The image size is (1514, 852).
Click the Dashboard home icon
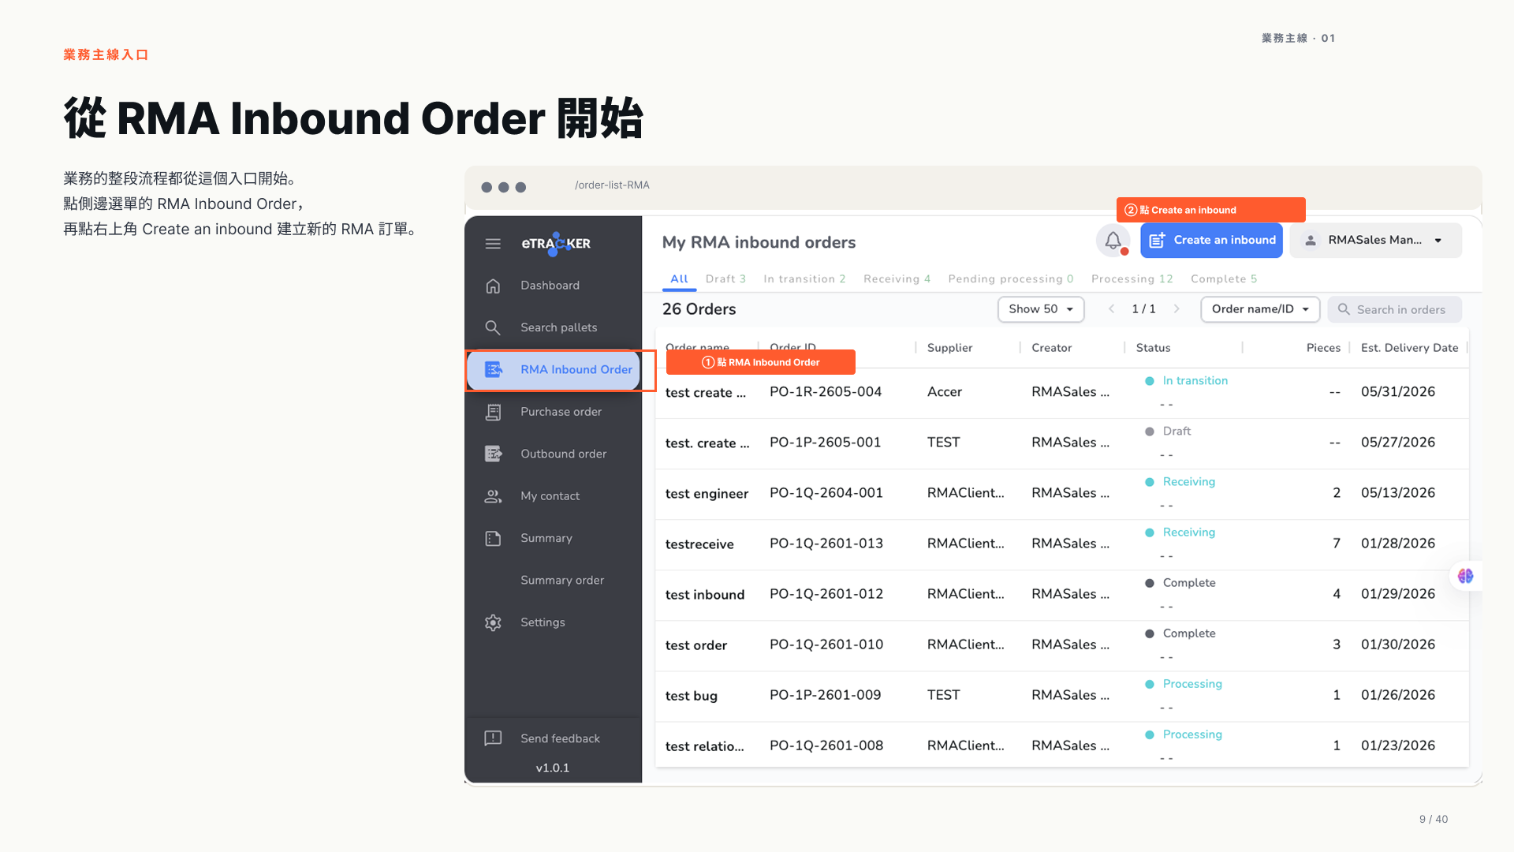pos(493,286)
